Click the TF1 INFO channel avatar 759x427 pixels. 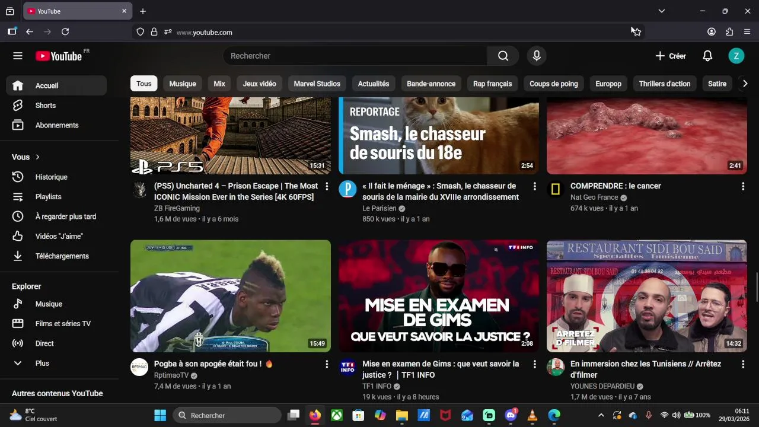(347, 367)
